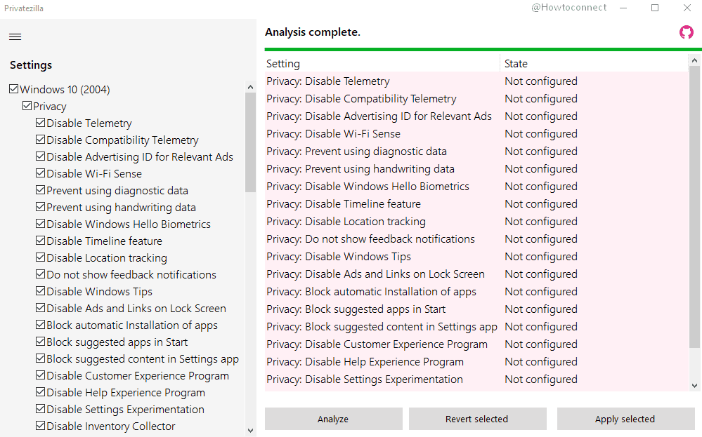Click the @Howtoconnect link
Screen dimensions: 702x437
[x=569, y=7]
